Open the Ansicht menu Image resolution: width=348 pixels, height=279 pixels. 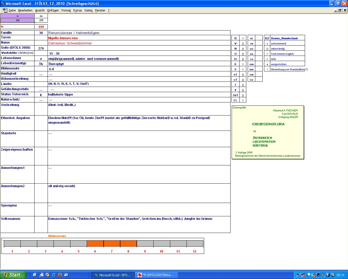[x=40, y=10]
